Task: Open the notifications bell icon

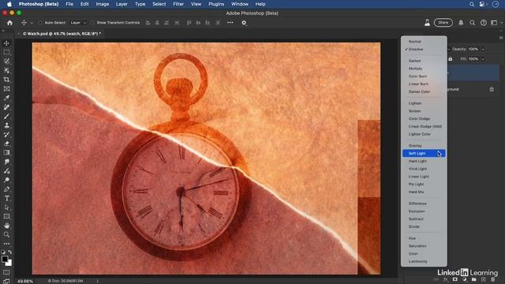Action: pyautogui.click(x=461, y=23)
